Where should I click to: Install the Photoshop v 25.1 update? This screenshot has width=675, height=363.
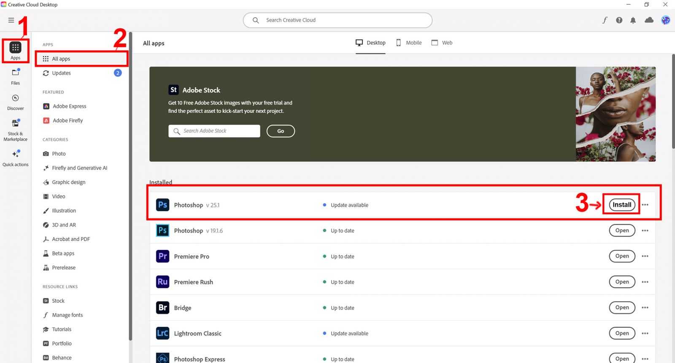622,205
